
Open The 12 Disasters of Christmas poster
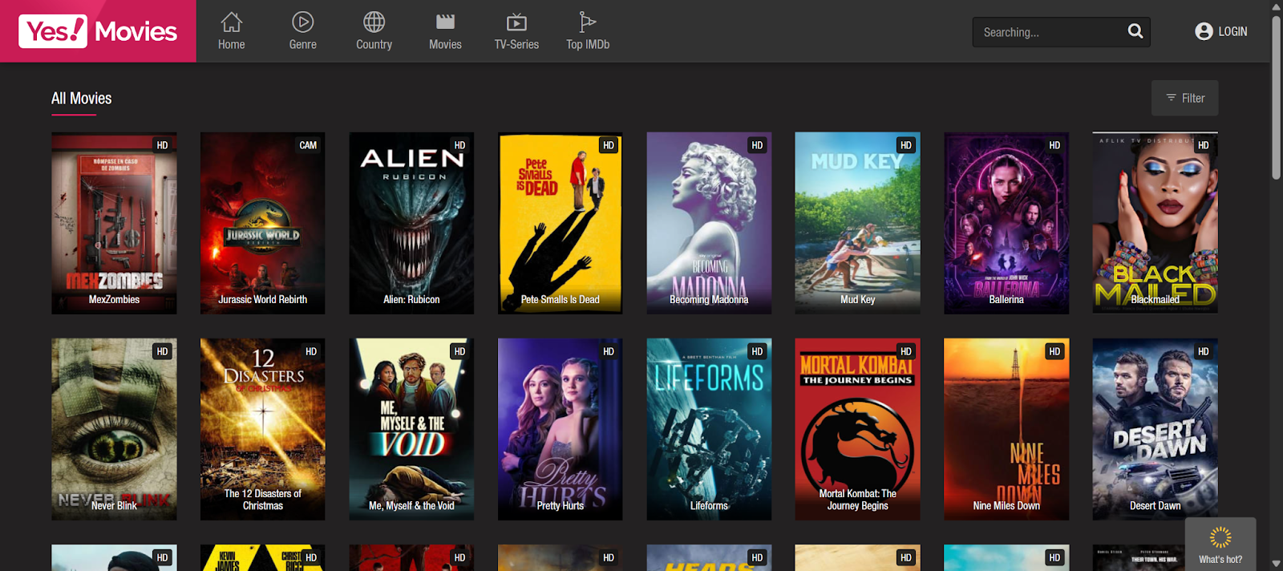[x=263, y=429]
